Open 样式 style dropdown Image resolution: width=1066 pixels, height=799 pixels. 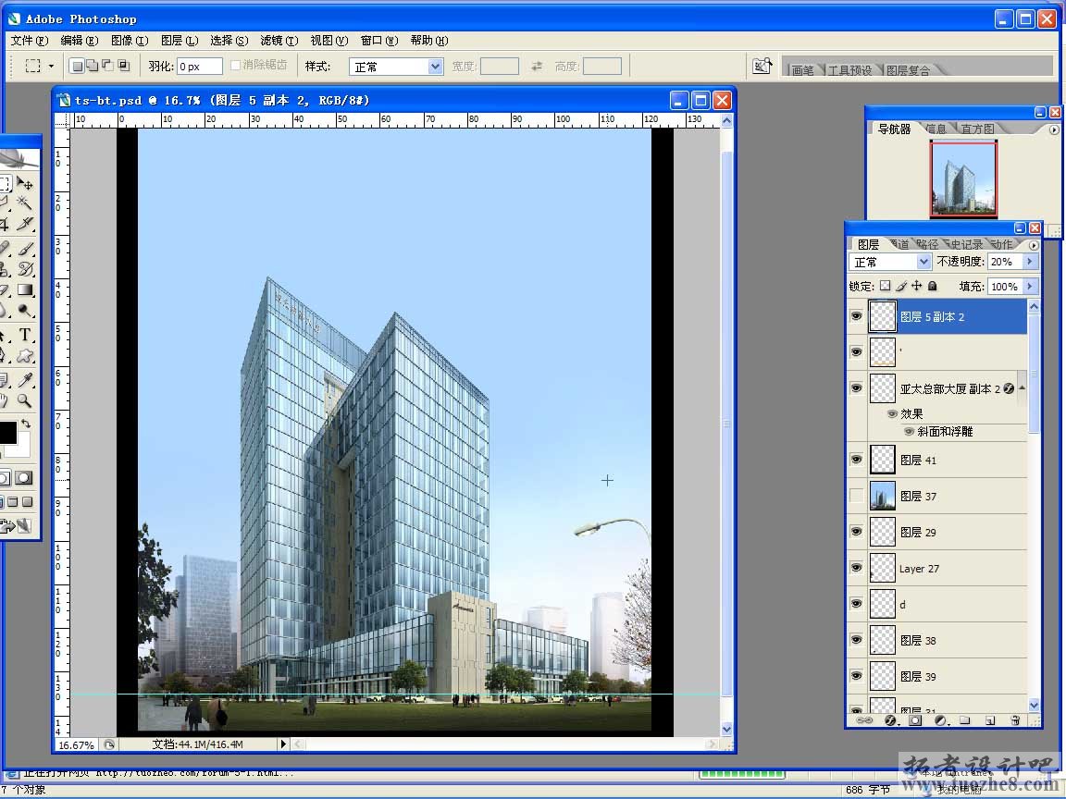tap(435, 66)
